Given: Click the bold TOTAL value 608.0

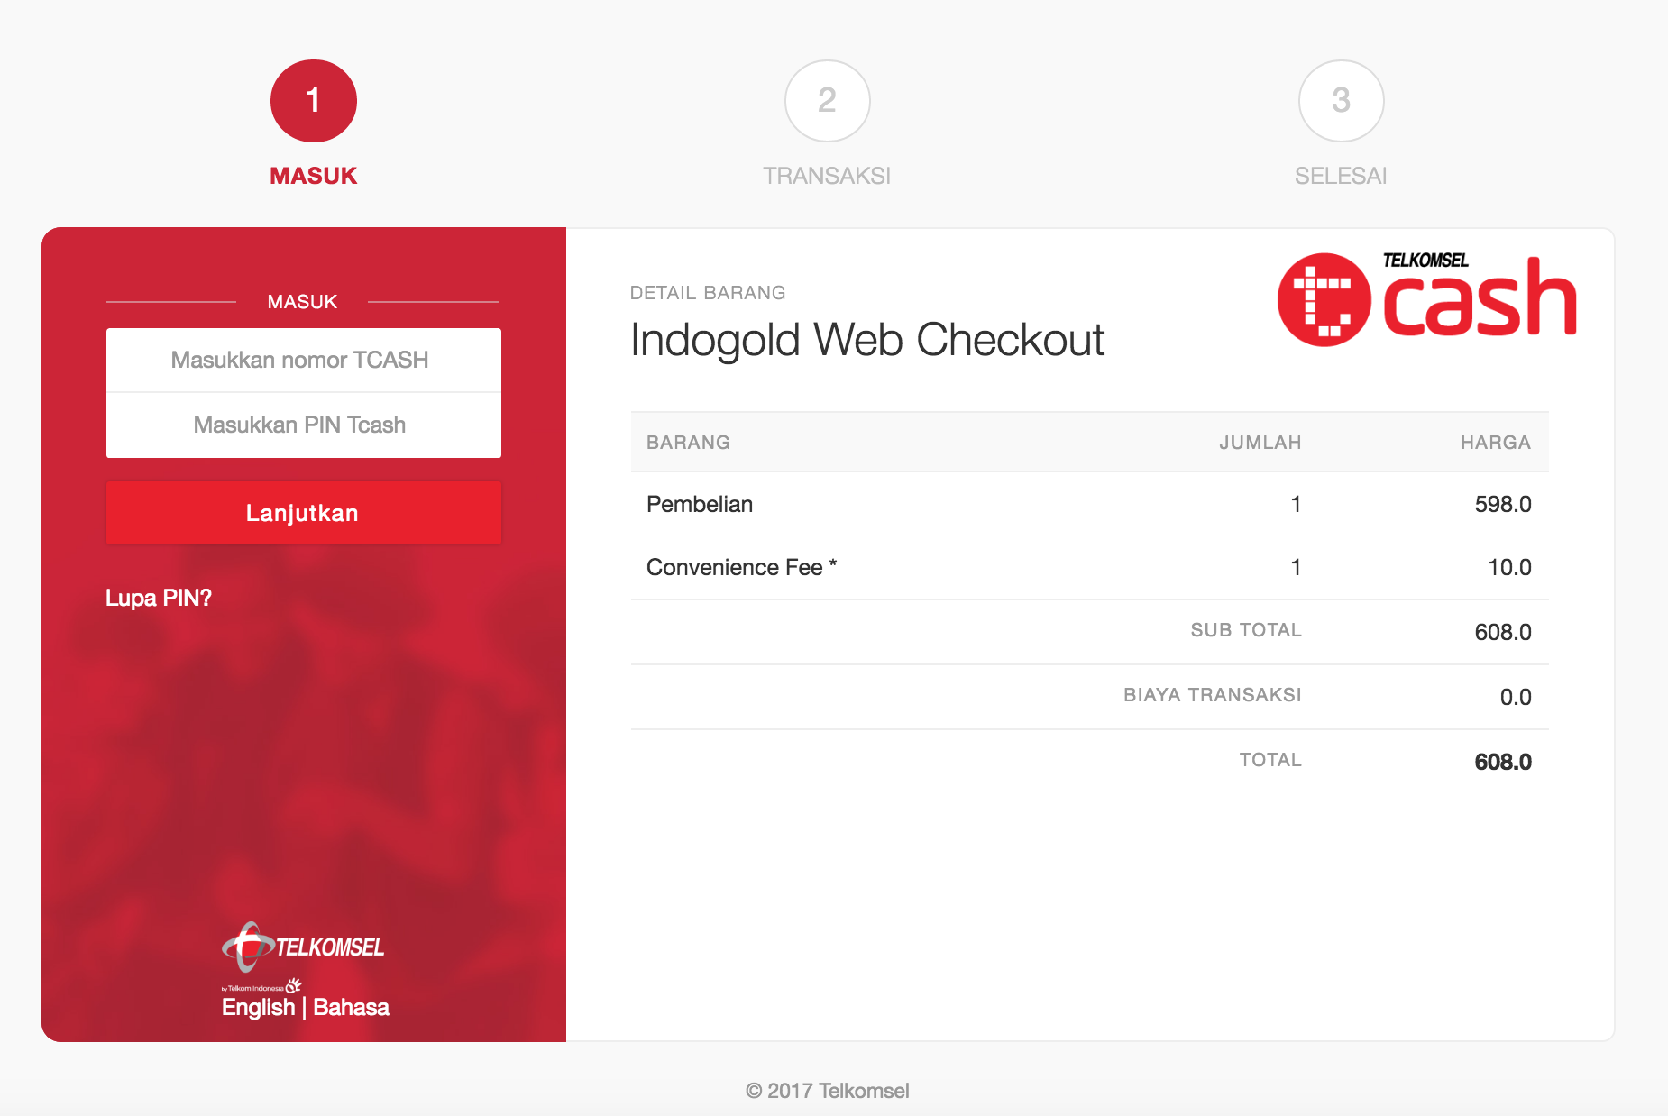Looking at the screenshot, I should pos(1503,762).
